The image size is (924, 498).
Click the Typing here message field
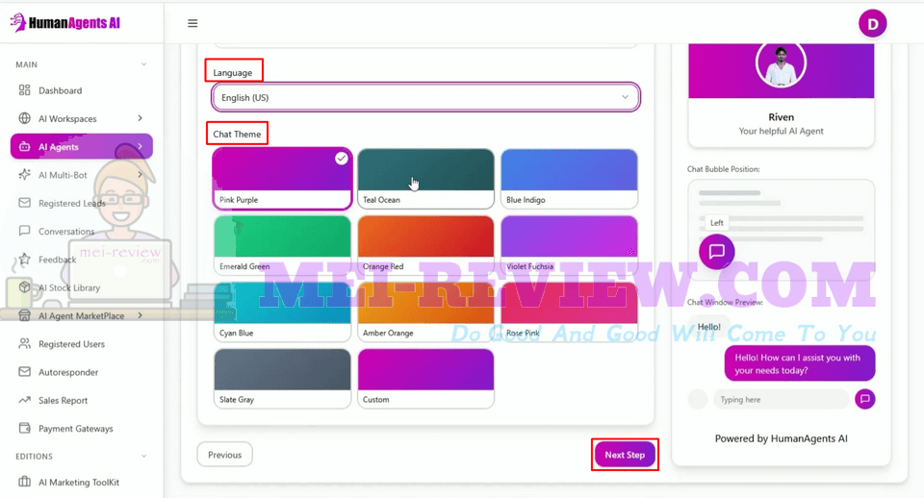(x=781, y=399)
